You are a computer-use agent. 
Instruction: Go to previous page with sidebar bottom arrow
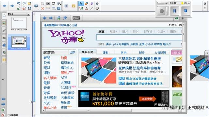[4, 99]
